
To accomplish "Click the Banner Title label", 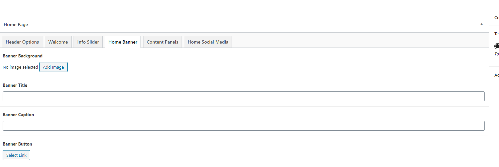I will [15, 85].
